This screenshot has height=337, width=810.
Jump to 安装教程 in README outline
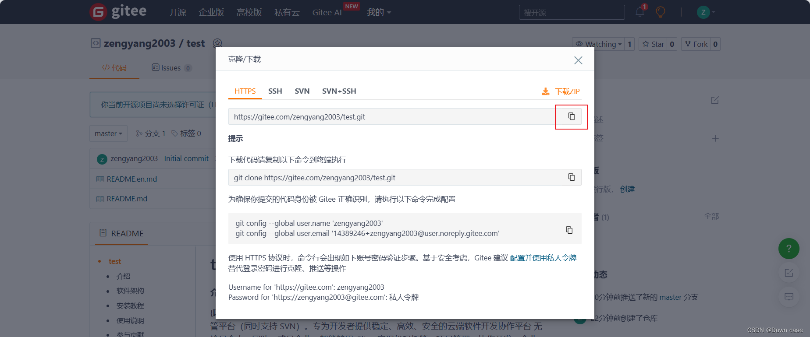click(x=130, y=305)
